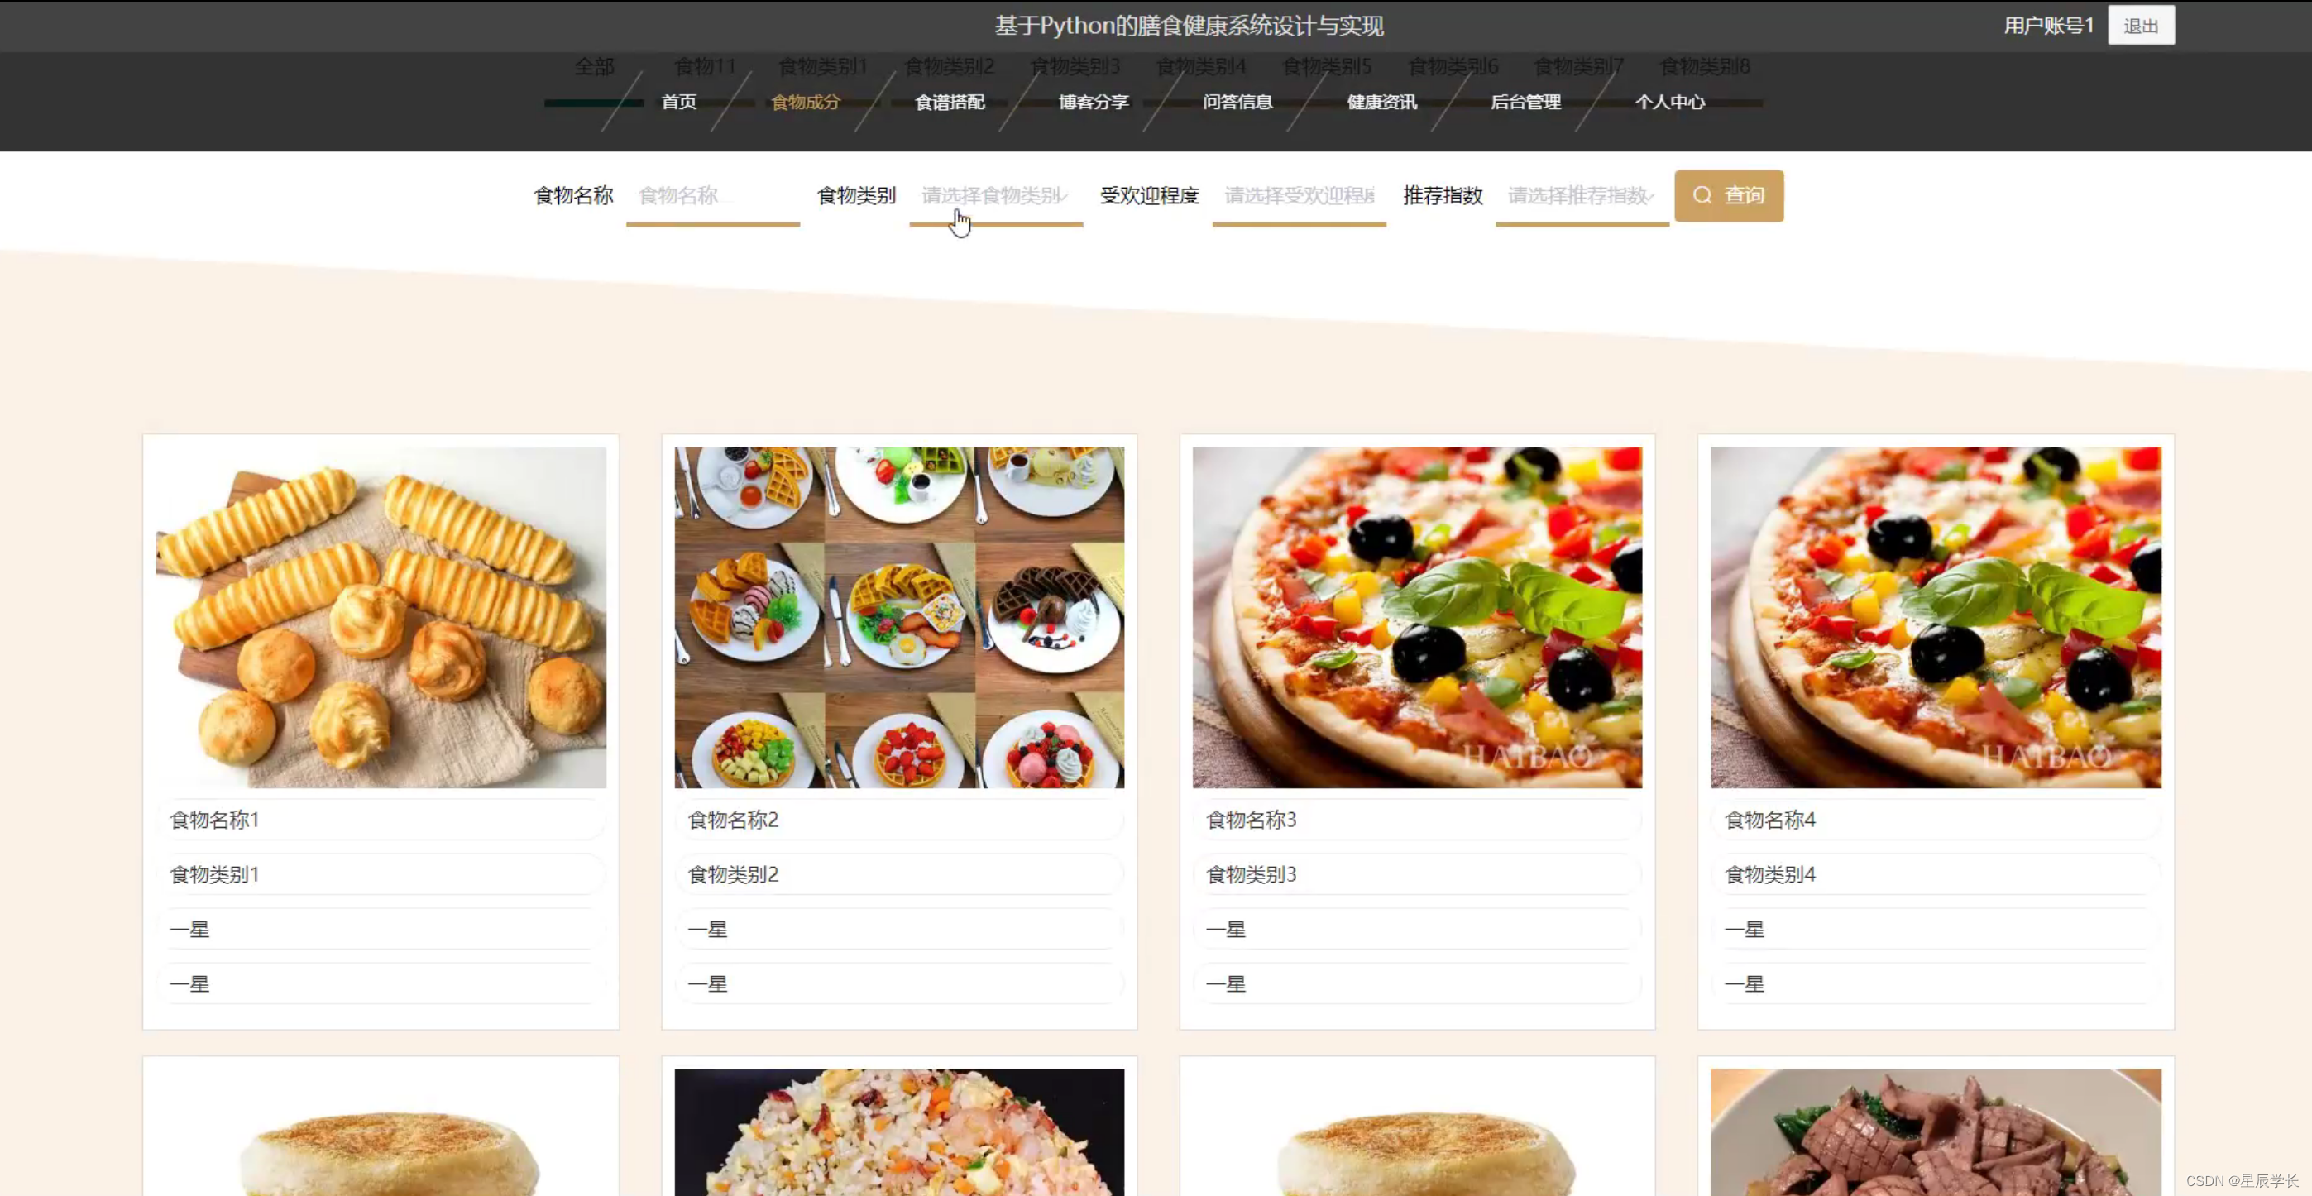Screen dimensions: 2312x1196
Task: Click the 查询 search button
Action: tap(1729, 195)
